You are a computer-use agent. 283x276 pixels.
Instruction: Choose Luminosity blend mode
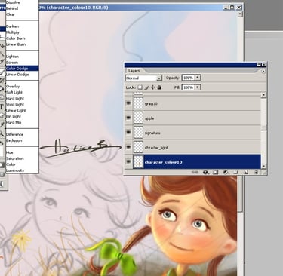(22, 170)
